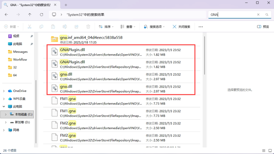Expand 本地磁盘 (C:) tree node
Screen dimensions: 274x154
(x=6, y=114)
